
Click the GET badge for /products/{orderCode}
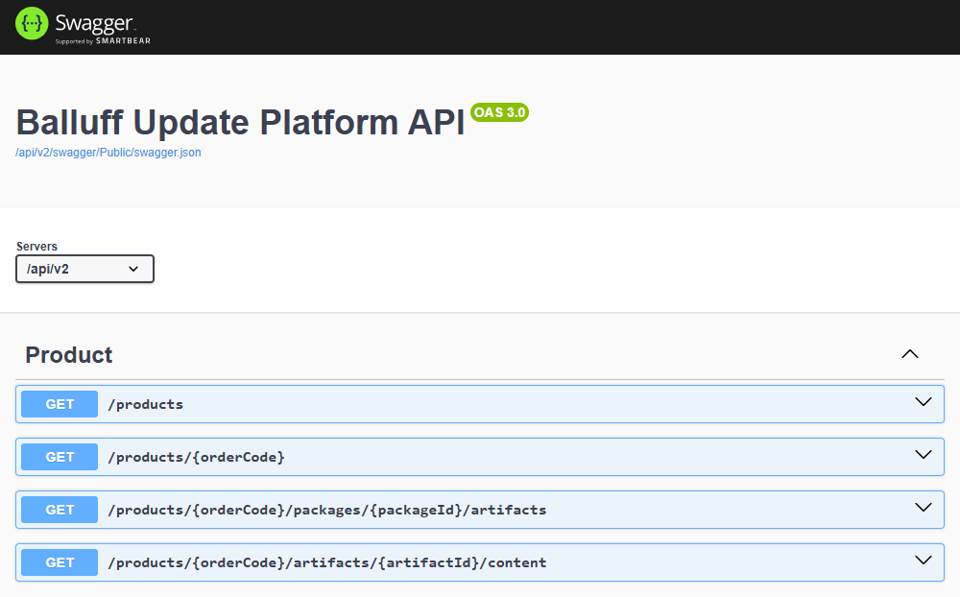click(x=60, y=457)
